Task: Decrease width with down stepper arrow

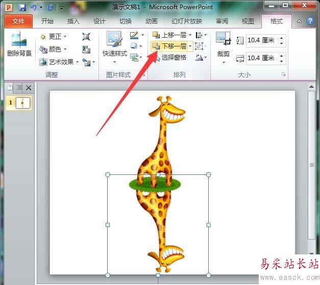Action: [x=282, y=61]
